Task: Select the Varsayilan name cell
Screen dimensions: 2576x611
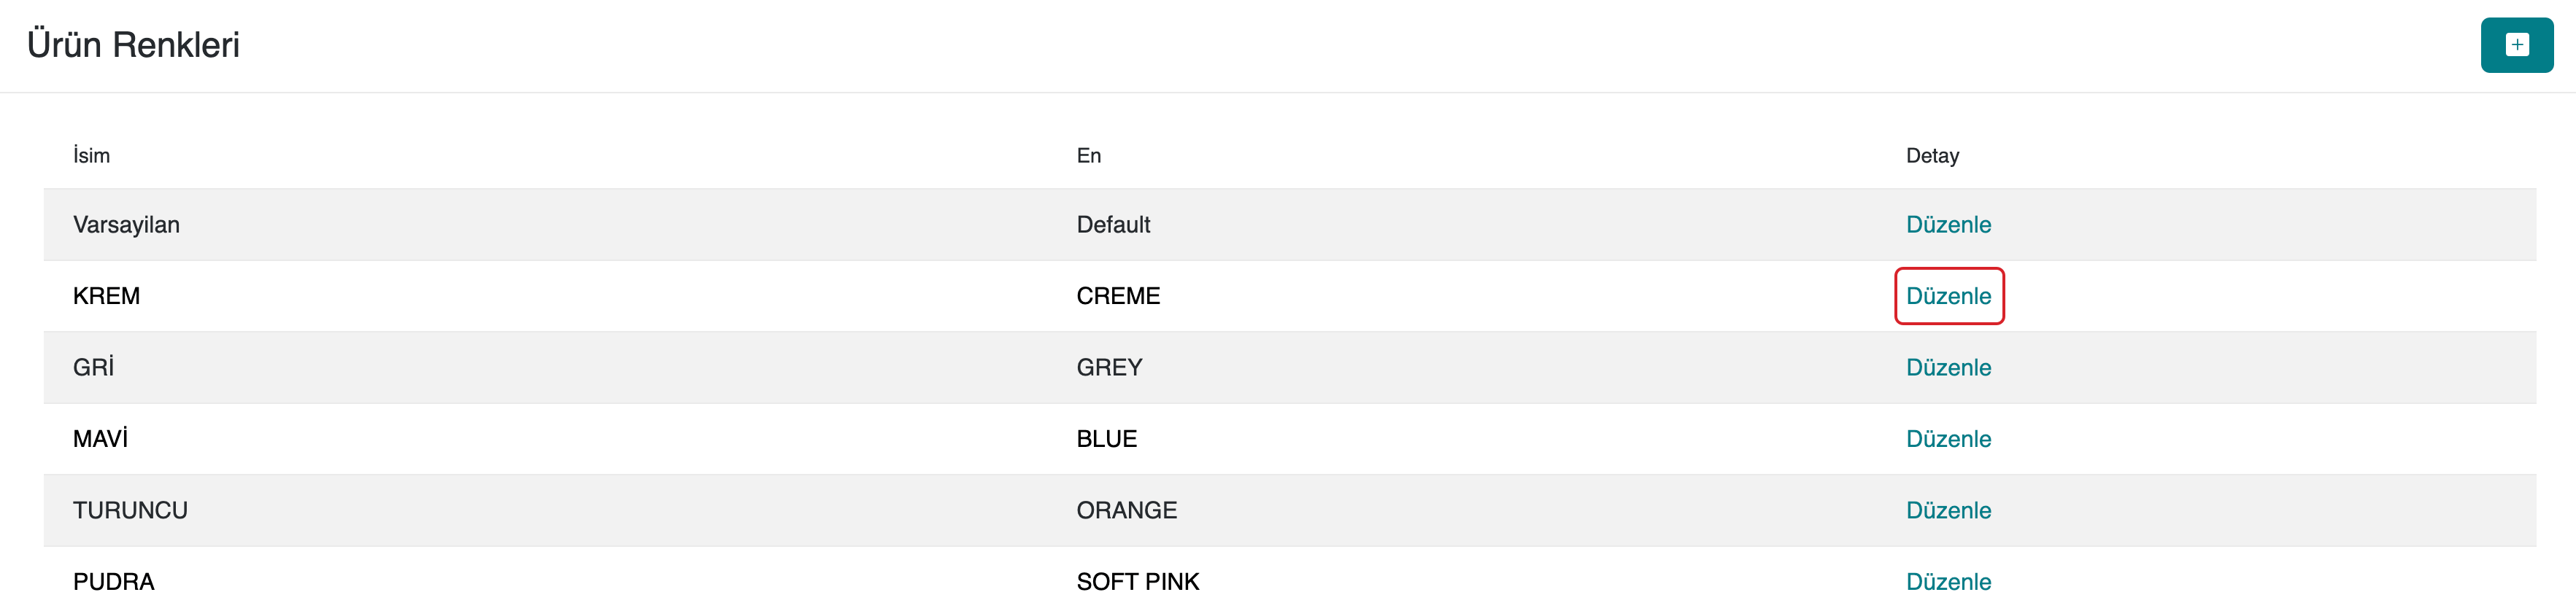Action: (x=126, y=225)
